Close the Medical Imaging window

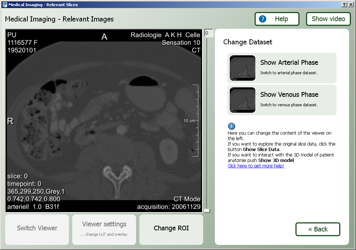tap(351, 5)
